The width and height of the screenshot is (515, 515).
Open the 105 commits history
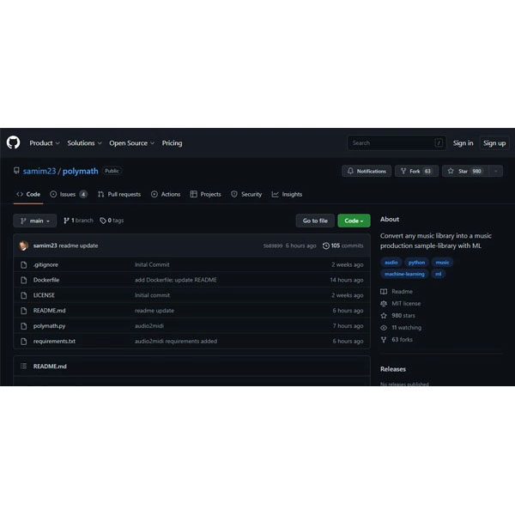(x=342, y=245)
